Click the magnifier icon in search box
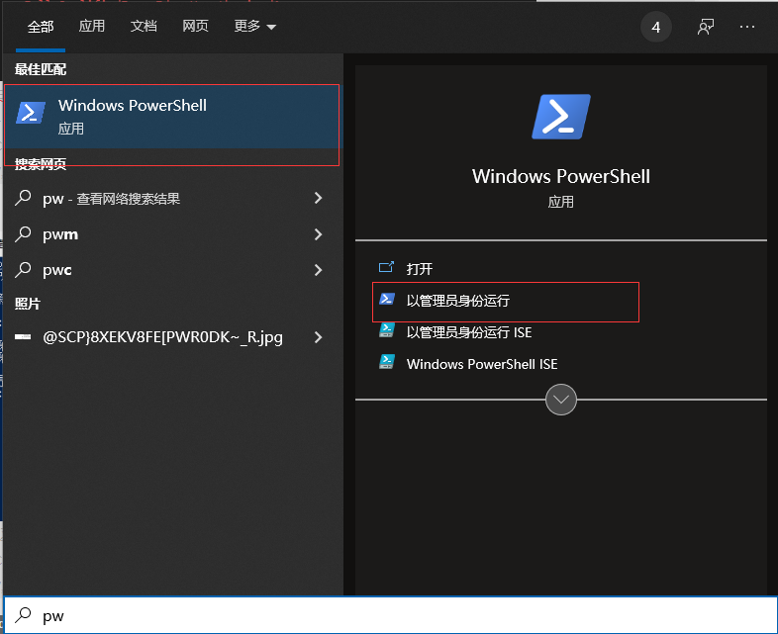778x634 pixels. click(x=23, y=614)
